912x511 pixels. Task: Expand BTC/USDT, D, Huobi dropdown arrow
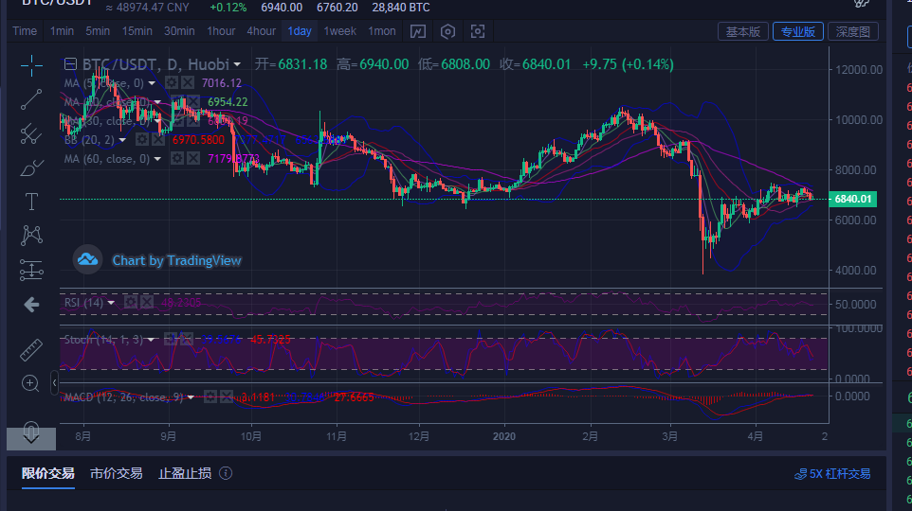pos(237,64)
